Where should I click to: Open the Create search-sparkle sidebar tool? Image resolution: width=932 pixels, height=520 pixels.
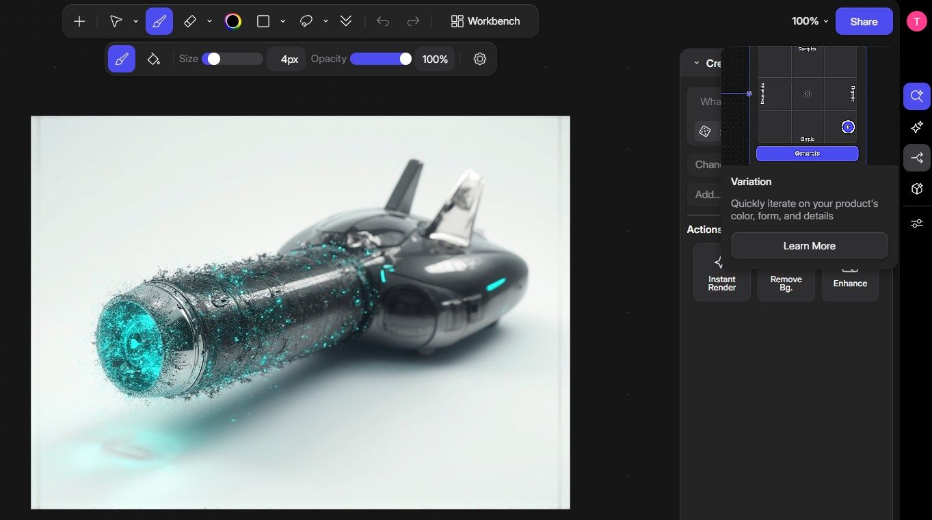(917, 96)
